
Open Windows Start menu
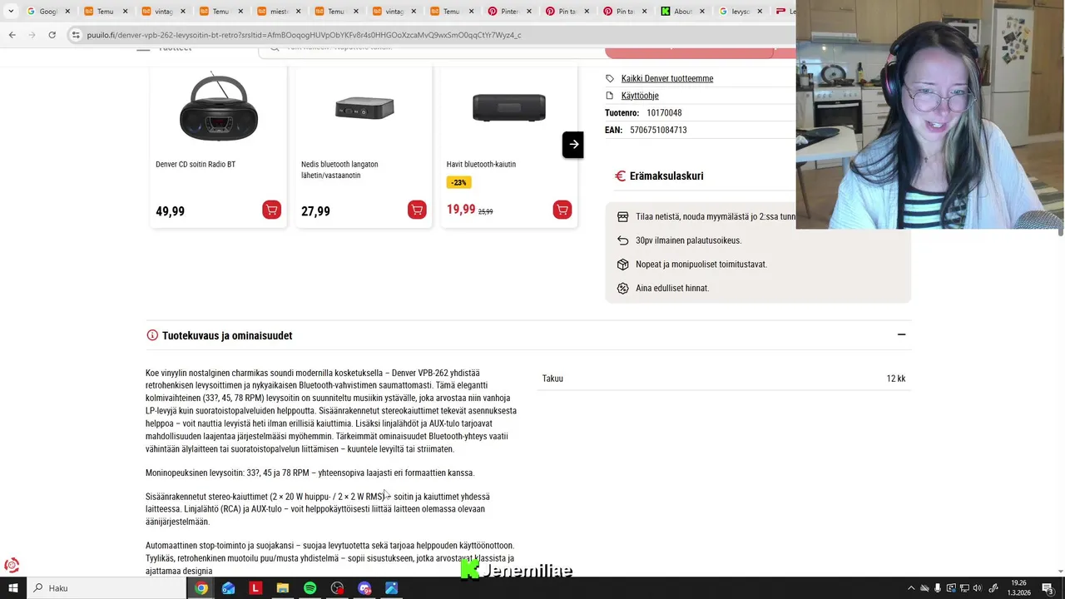[x=12, y=588]
